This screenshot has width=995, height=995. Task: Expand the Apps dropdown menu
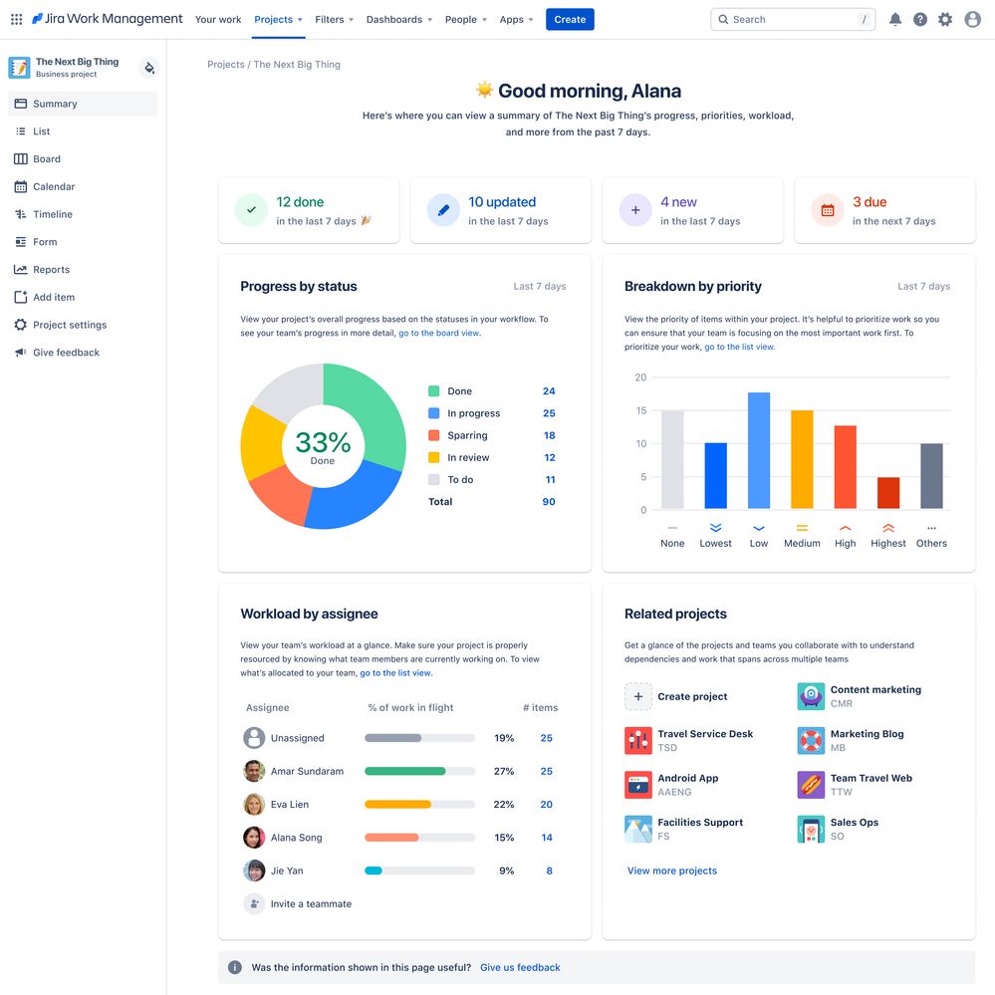click(516, 20)
